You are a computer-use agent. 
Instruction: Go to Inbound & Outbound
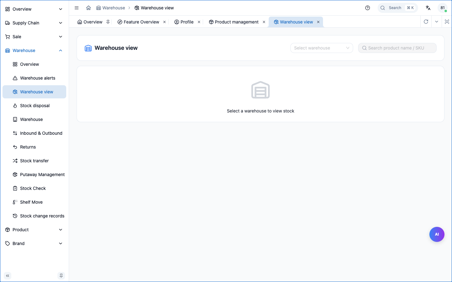tap(35, 133)
